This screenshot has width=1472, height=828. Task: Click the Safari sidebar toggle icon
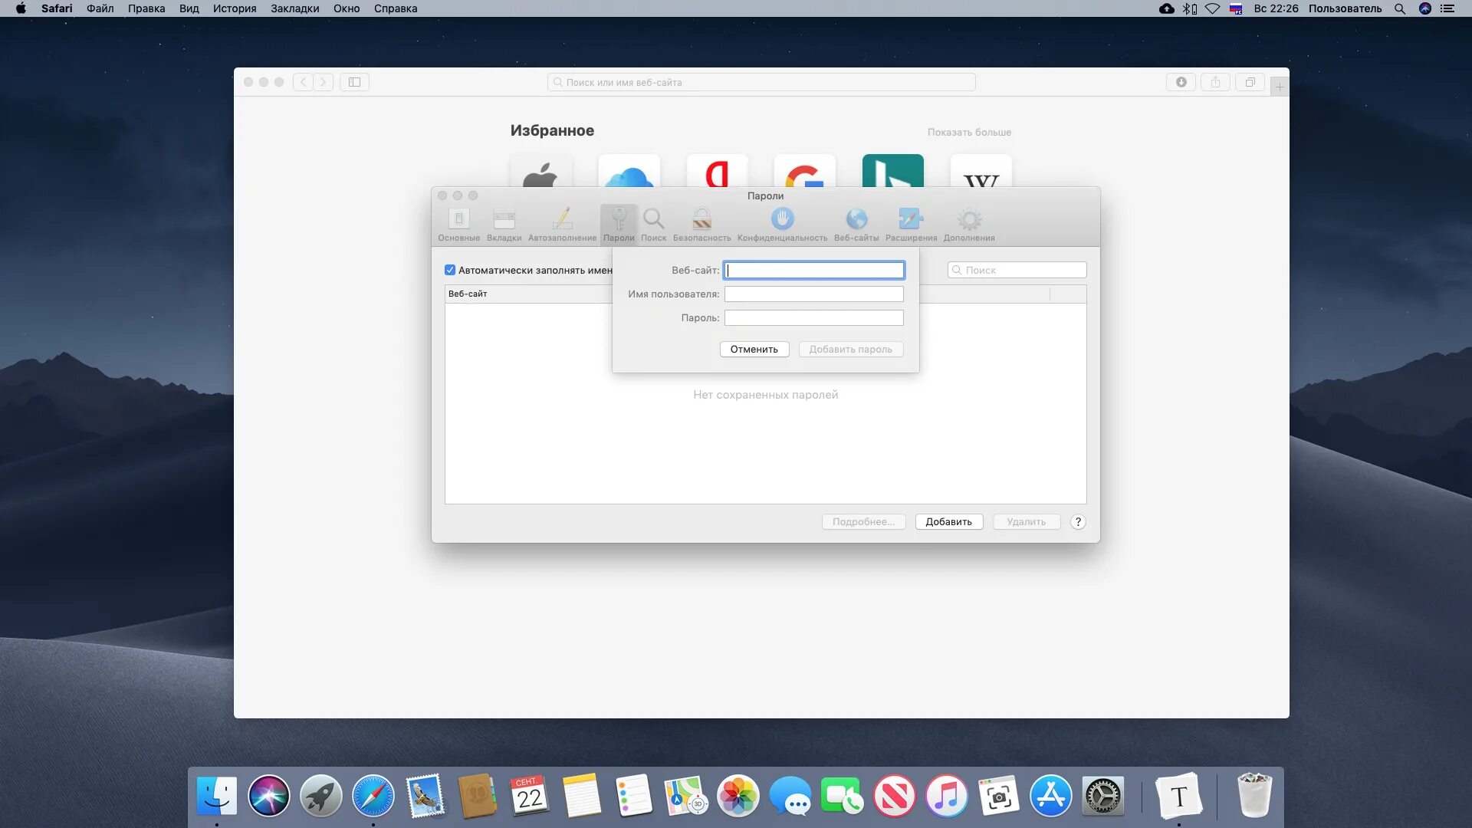(x=354, y=82)
